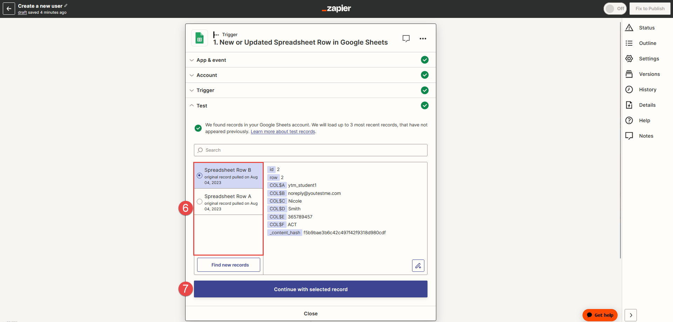This screenshot has width=673, height=322.
Task: Open Learn more about test records link
Action: [283, 132]
